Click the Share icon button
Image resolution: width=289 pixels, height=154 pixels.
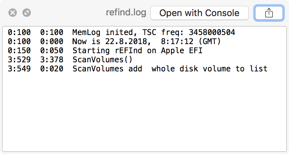pyautogui.click(x=269, y=13)
